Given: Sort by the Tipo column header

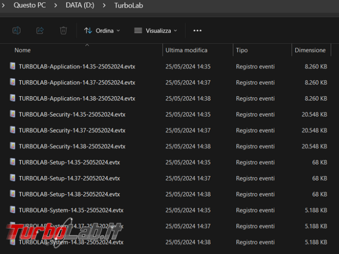Looking at the screenshot, I should tap(241, 50).
